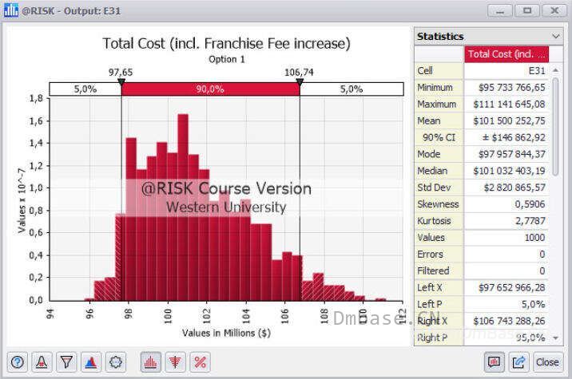Image resolution: width=572 pixels, height=379 pixels.
Task: Click the "Option 1" subtitle
Action: coord(227,59)
